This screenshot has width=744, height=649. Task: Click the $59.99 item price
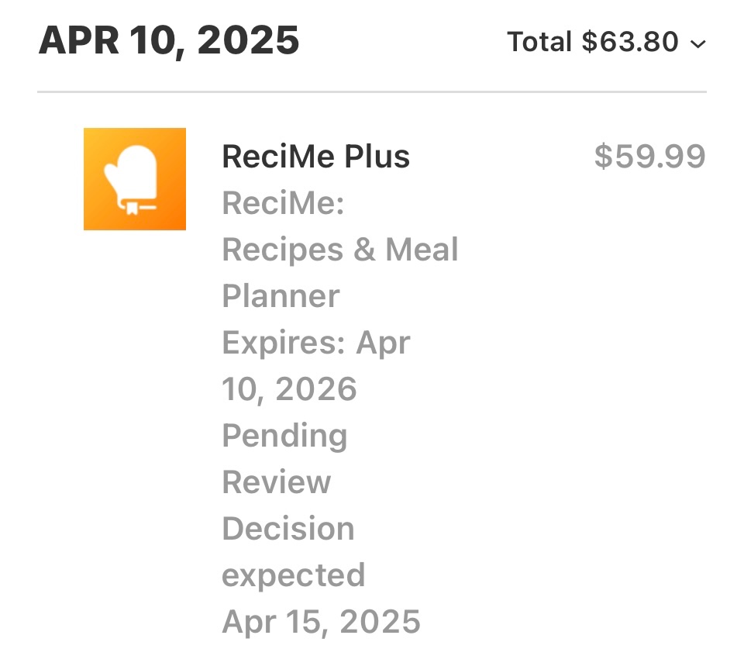click(649, 157)
